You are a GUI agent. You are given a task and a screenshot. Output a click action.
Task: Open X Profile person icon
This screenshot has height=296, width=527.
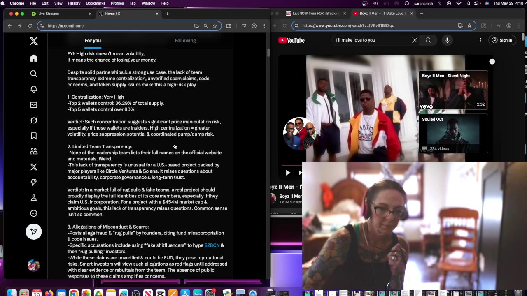click(34, 198)
